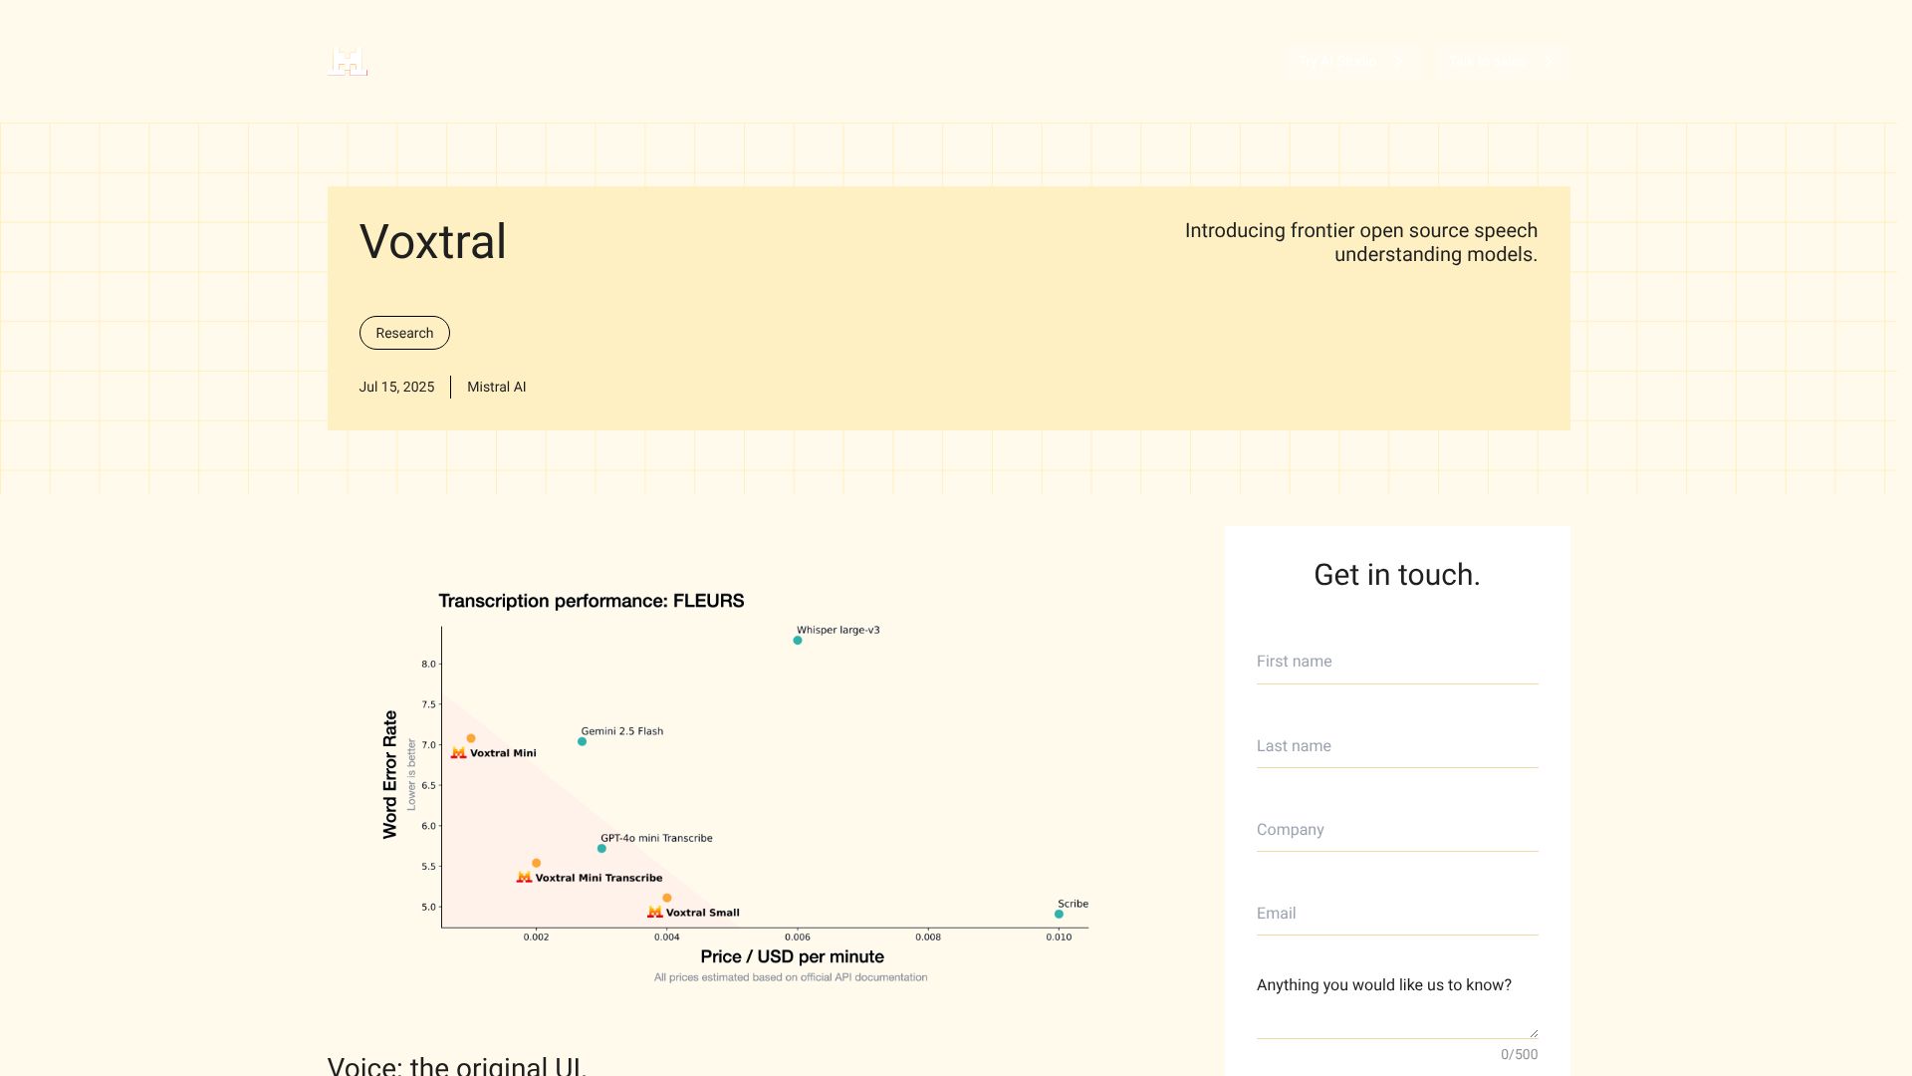Click the Voxtral page title

click(432, 242)
